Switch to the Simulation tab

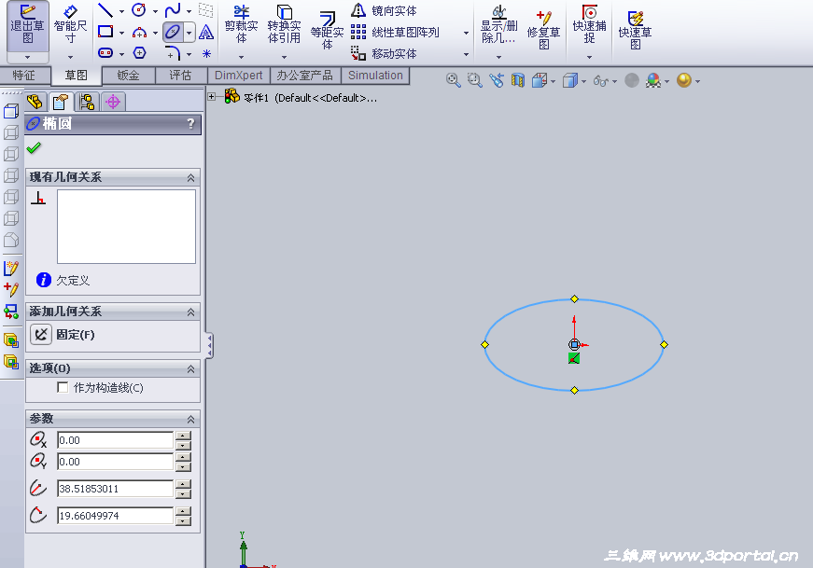pos(375,76)
